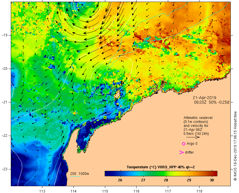The image size is (239, 193).
Task: Click the 'Altimetric sealevel' legend text
Action: 198,118
